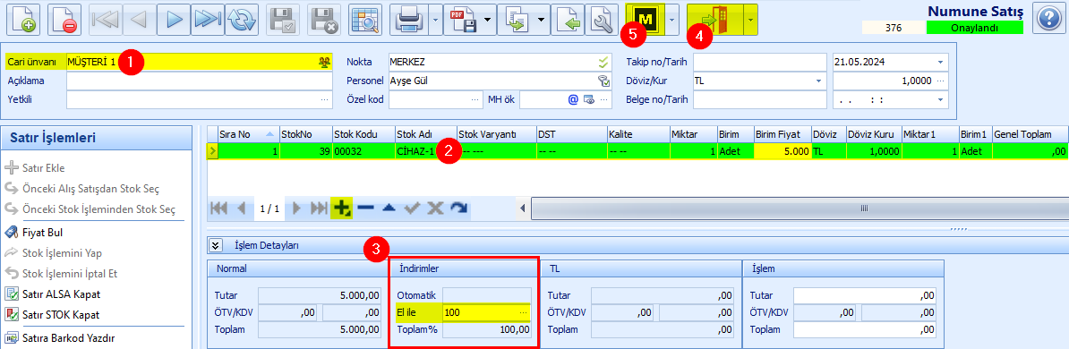Open the date dropdown showing 21.05.2024
Screen dimensions: 1069x349
click(x=941, y=62)
